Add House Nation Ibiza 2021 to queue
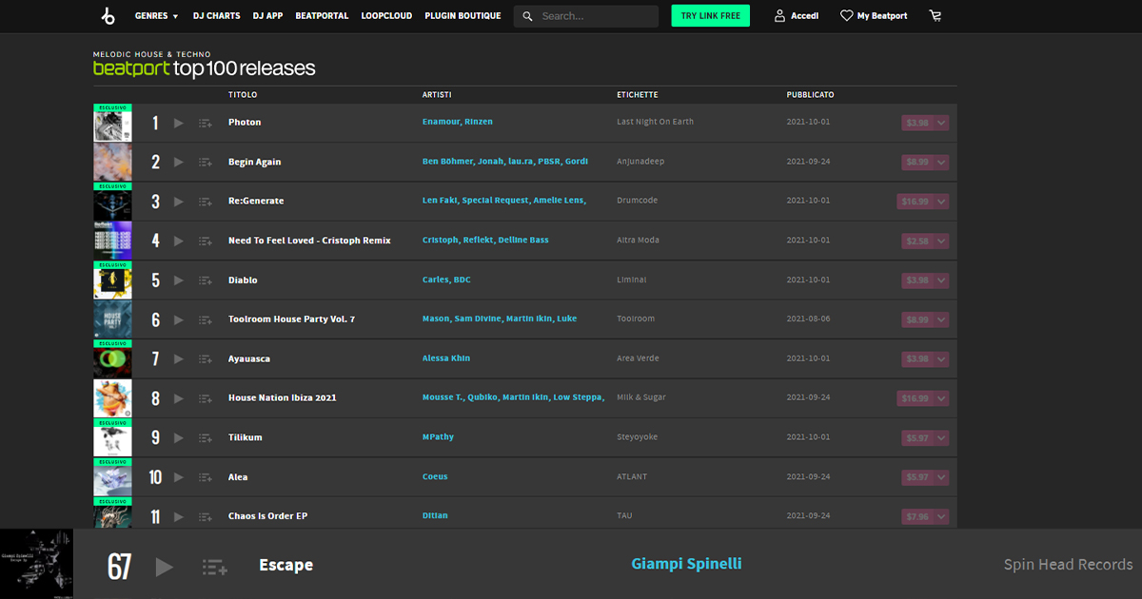 click(205, 399)
